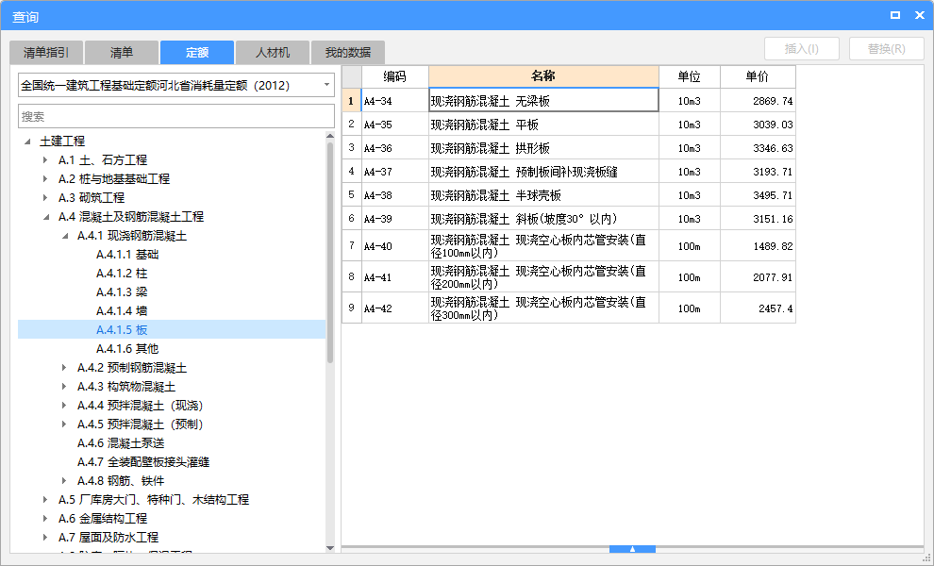Click price cell 2457.4
Viewport: 934px width, 566px height.
(x=758, y=308)
